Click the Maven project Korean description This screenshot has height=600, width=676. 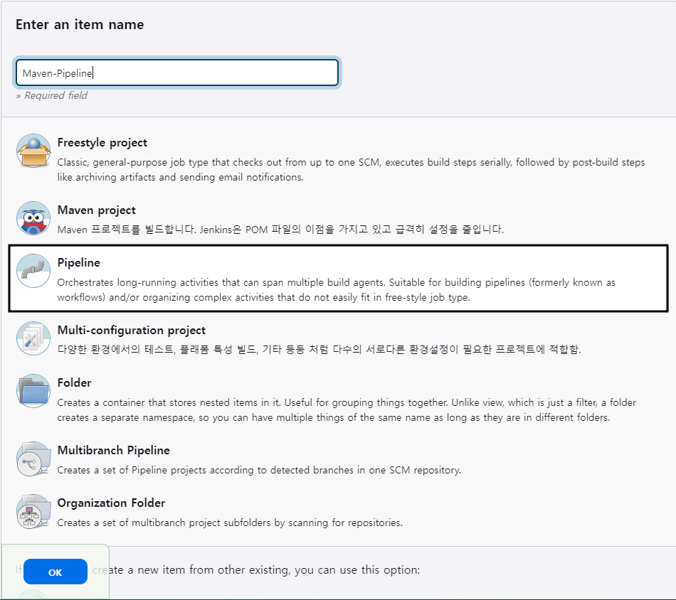280,229
